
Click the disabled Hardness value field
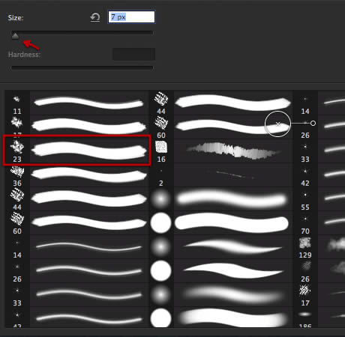[133, 54]
